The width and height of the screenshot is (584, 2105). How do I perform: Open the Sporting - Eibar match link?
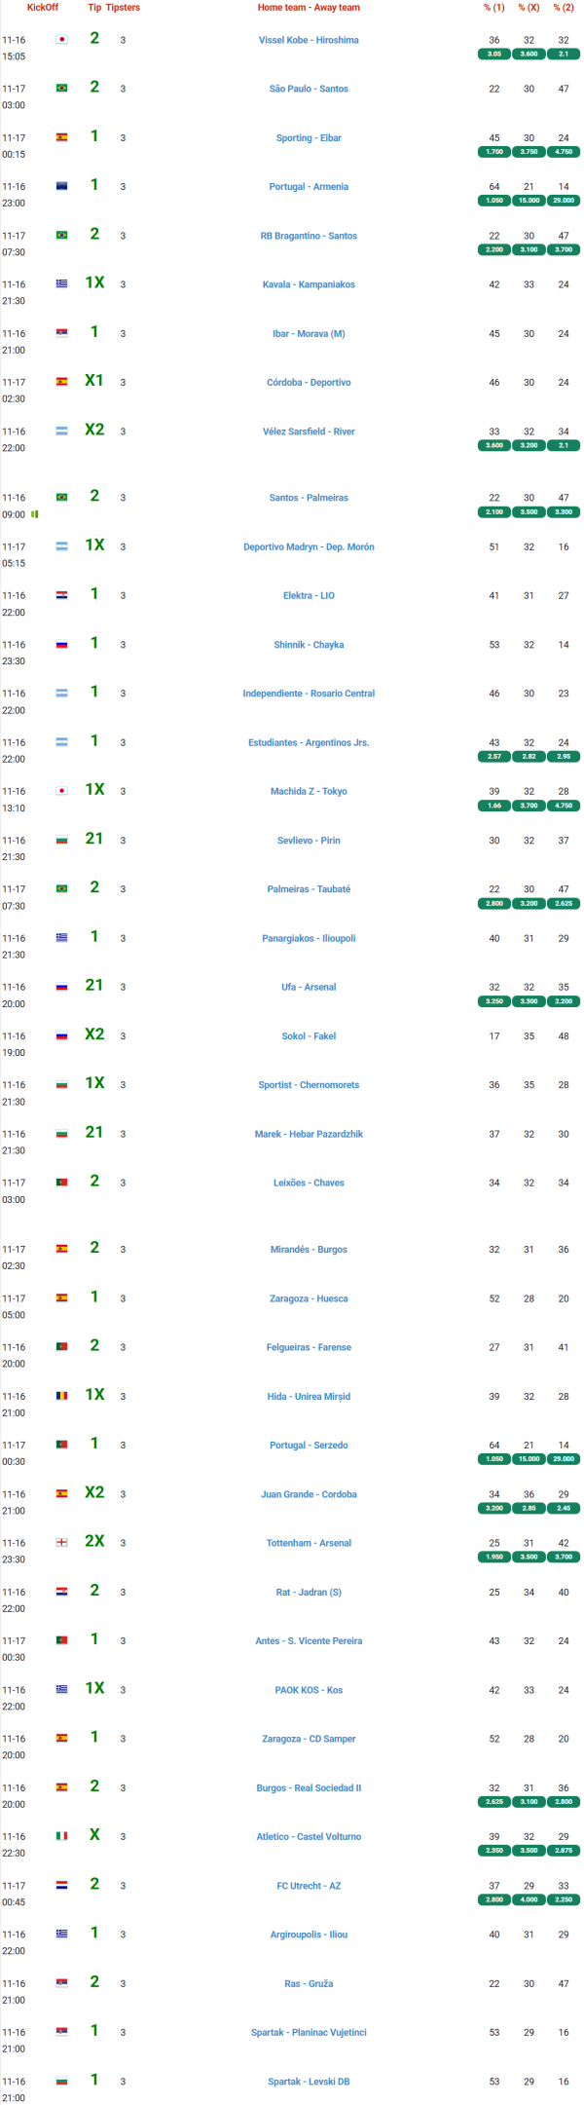309,138
